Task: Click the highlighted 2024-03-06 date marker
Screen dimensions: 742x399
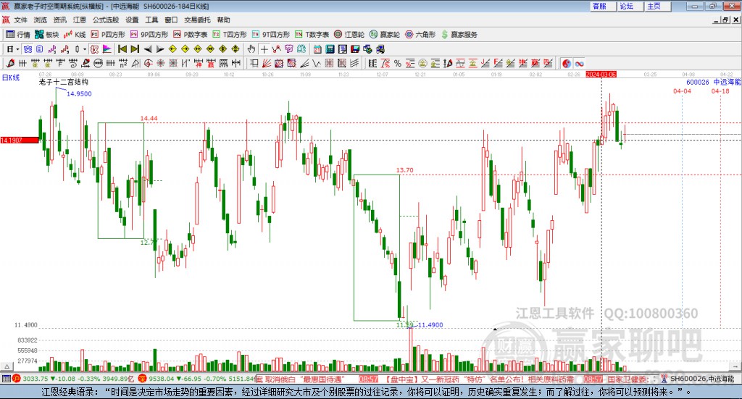Action: pos(601,75)
